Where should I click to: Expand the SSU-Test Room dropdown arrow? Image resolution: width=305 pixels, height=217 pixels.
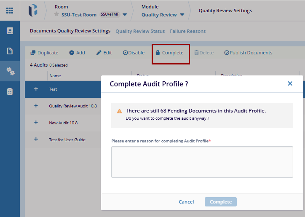coord(125,15)
